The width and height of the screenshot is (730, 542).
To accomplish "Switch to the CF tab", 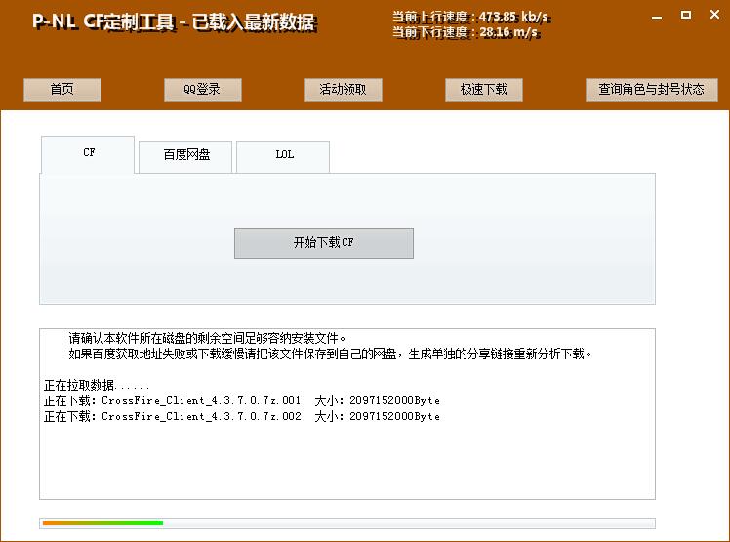I will pyautogui.click(x=88, y=154).
